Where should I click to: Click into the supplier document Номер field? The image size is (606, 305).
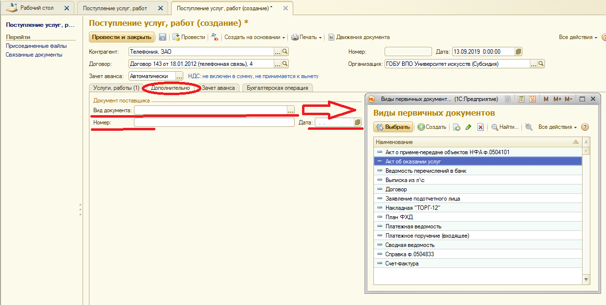(x=214, y=122)
